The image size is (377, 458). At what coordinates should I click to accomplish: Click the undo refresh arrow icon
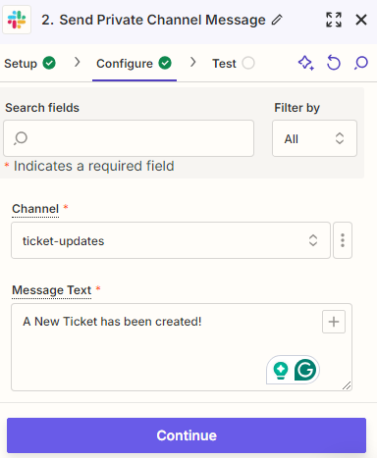tap(334, 63)
